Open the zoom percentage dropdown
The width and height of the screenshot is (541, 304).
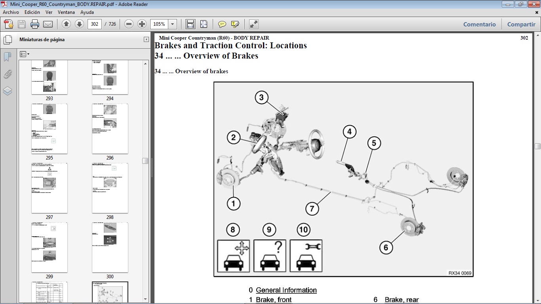172,24
